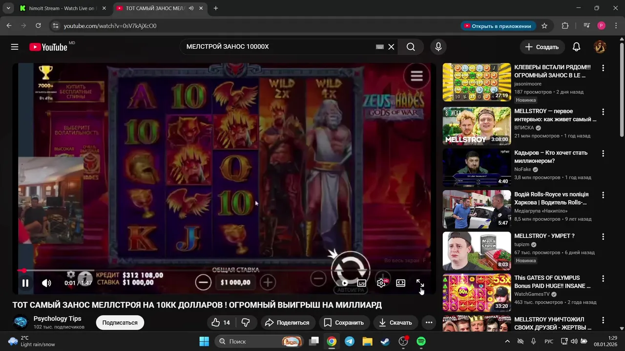Clear the search query text

[x=391, y=47]
